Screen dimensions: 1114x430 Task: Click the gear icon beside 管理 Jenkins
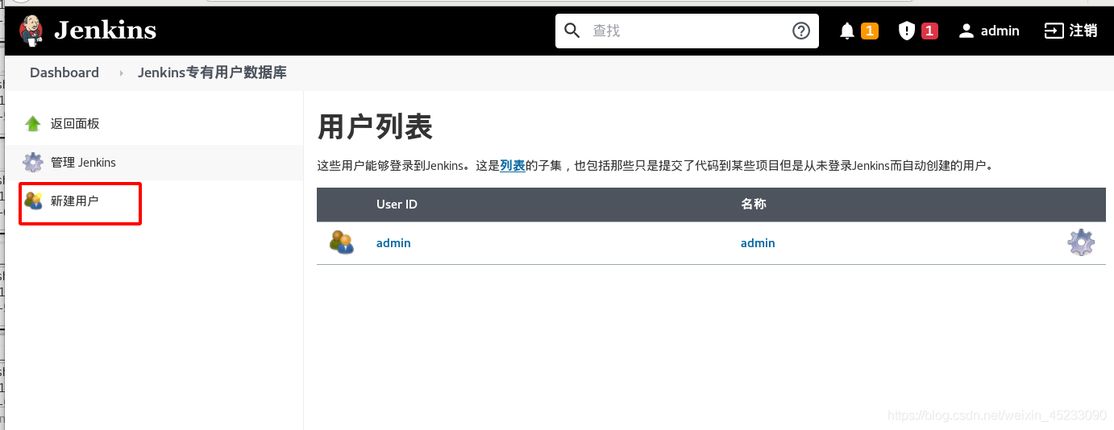(33, 162)
